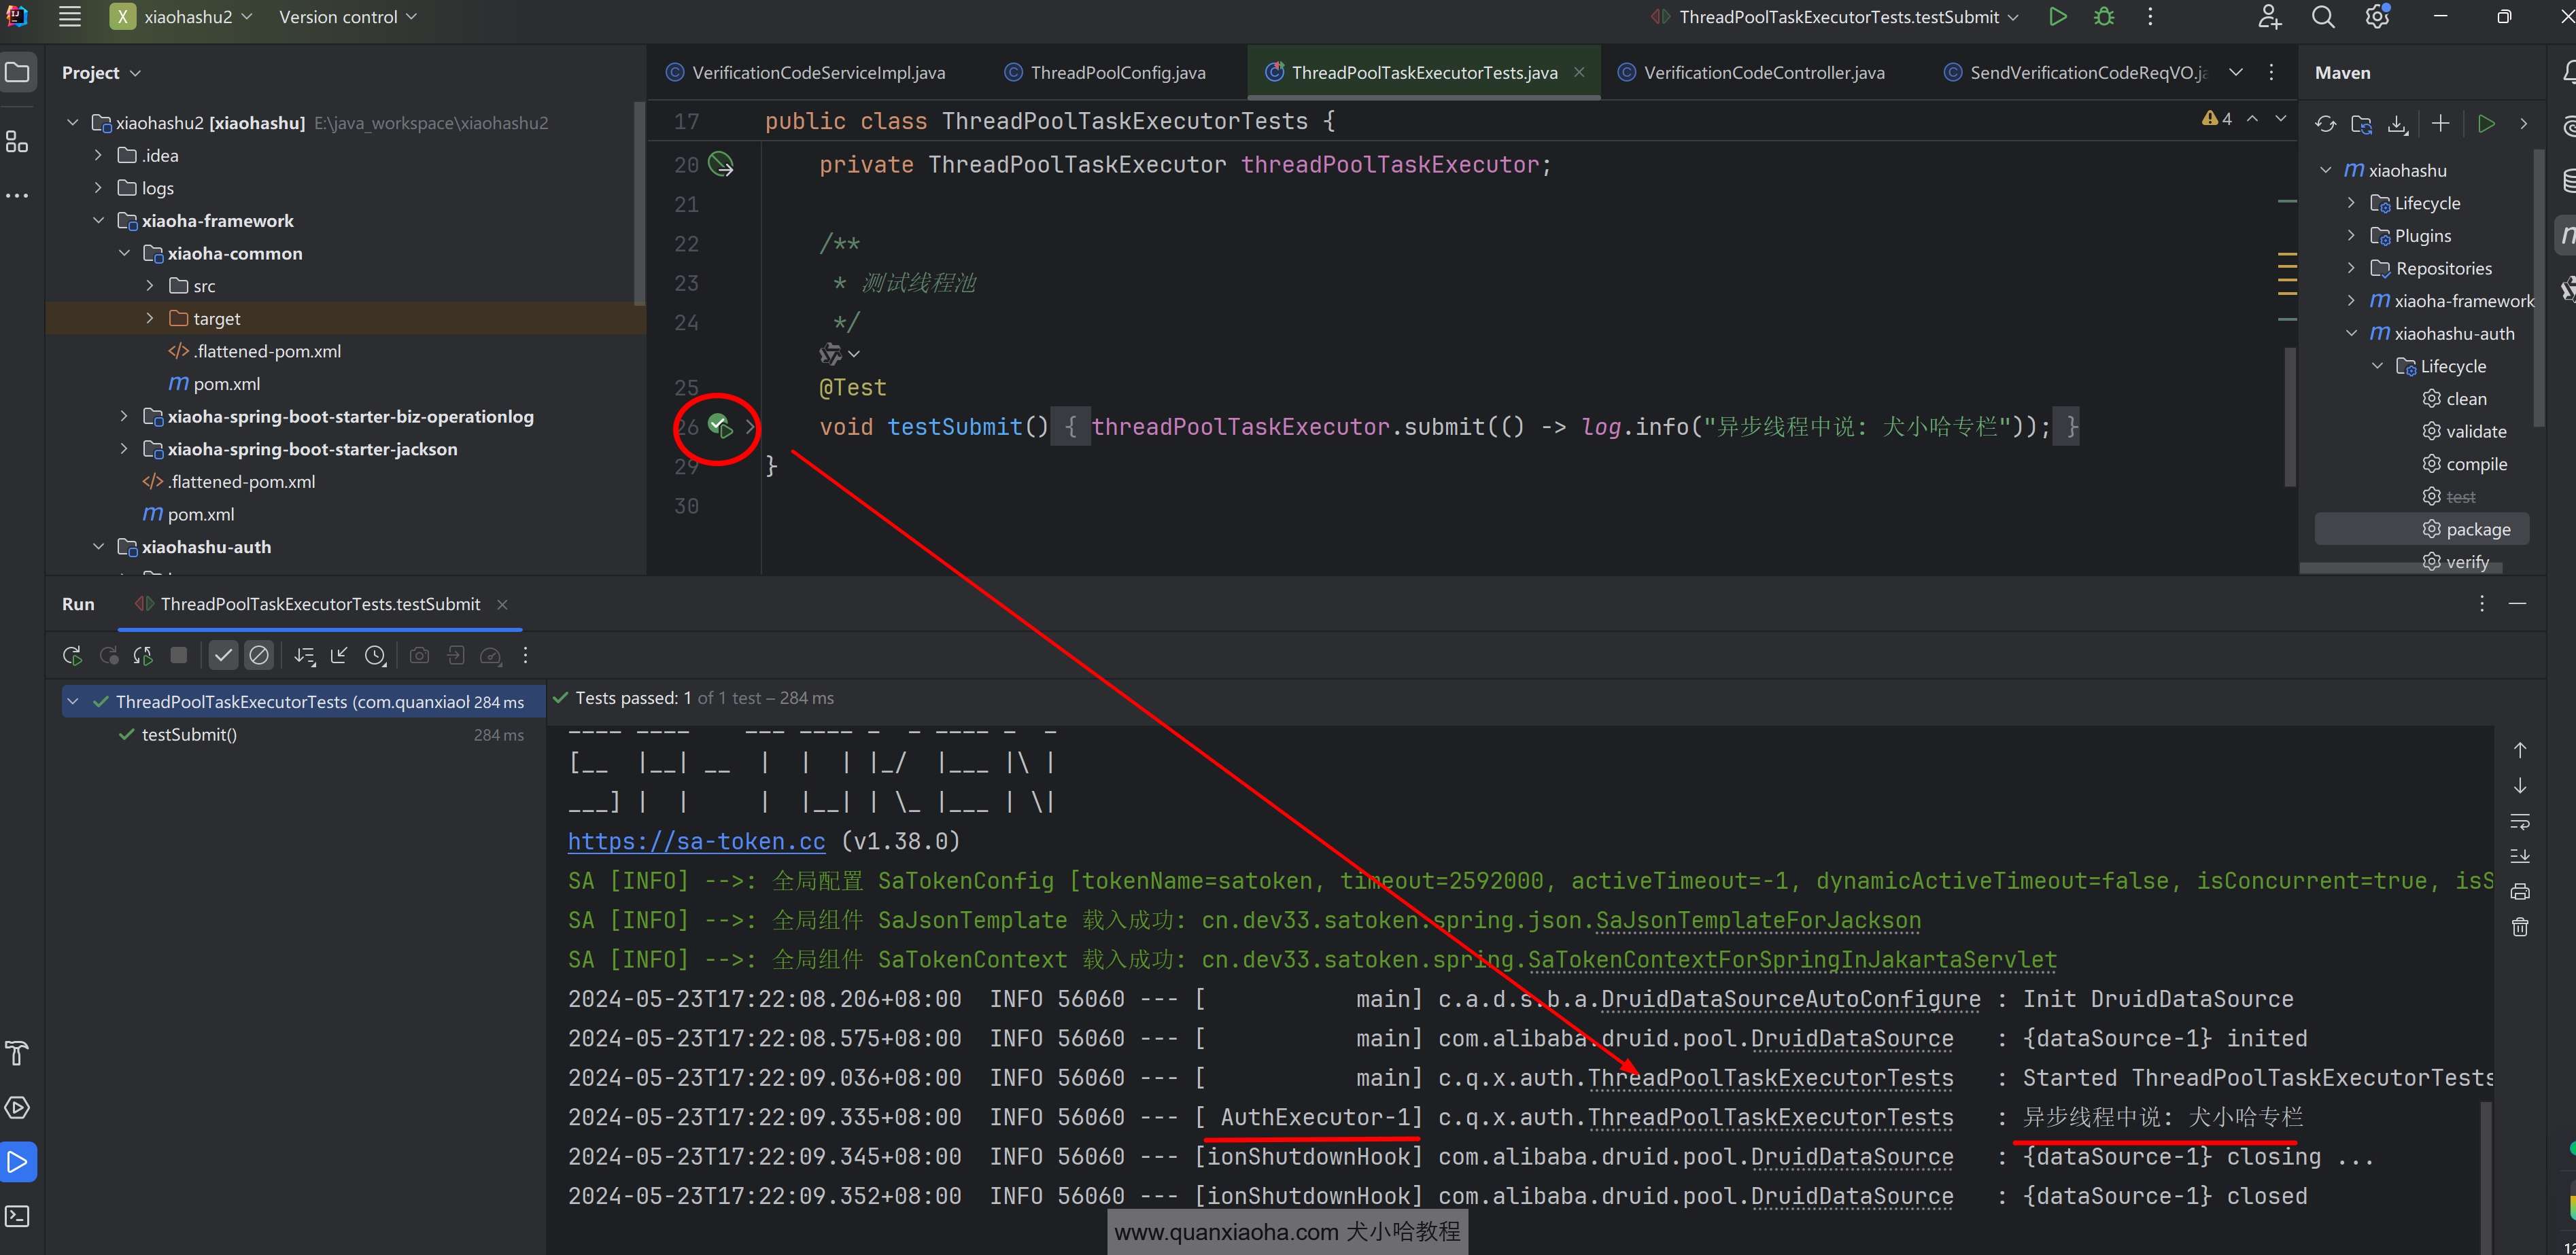Click the Rerun test icon in Run toolbar
Viewport: 2576px width, 1255px height.
pos(72,656)
